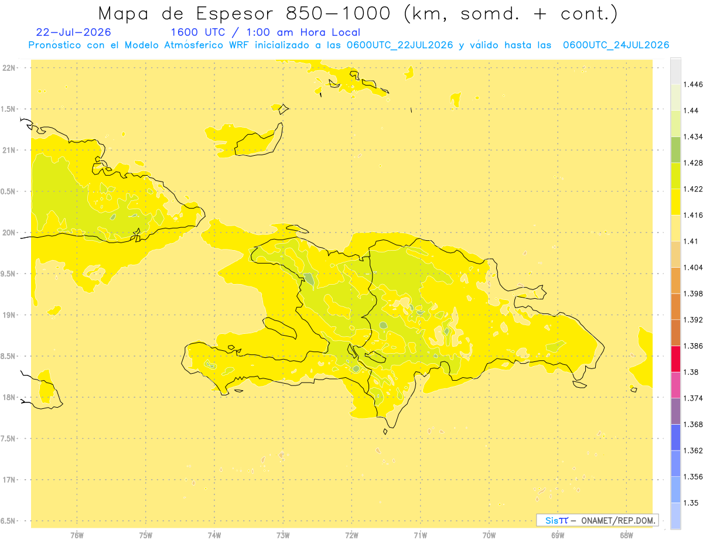
Task: Click the red legend color segment
Action: point(675,358)
